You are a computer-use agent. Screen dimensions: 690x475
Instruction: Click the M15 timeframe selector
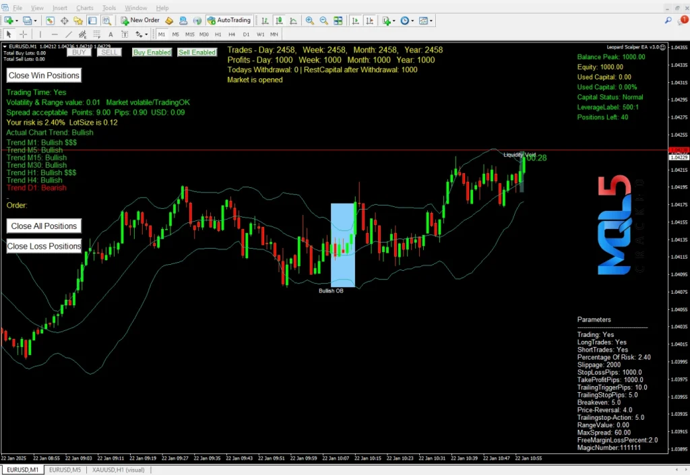(x=189, y=33)
